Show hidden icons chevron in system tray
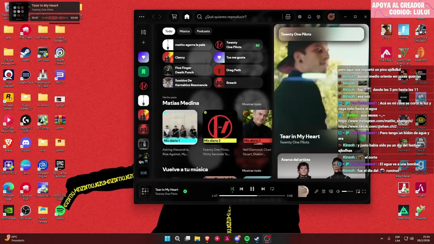 [382, 239]
